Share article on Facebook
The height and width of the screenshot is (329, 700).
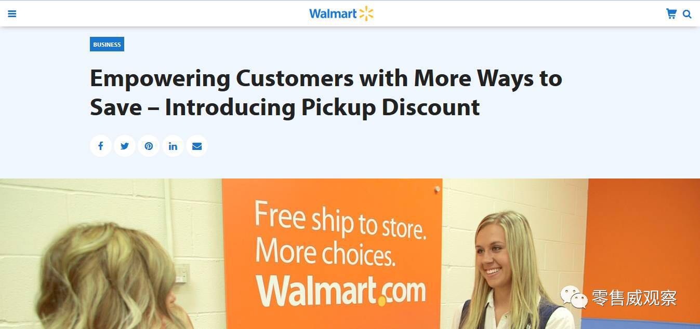101,146
